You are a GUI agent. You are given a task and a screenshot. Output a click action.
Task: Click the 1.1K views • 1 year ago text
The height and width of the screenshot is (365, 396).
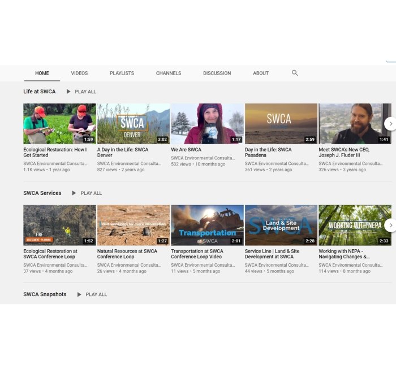point(46,170)
